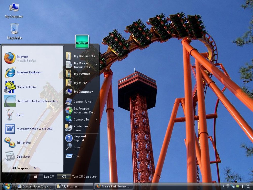Viewport: 253px width, 190px height.
Task: Select My Documents in the Start menu
Action: tap(83, 56)
